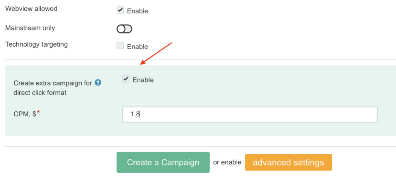This screenshot has height=180, width=396.
Task: Click the blue help question mark icon
Action: tap(98, 82)
